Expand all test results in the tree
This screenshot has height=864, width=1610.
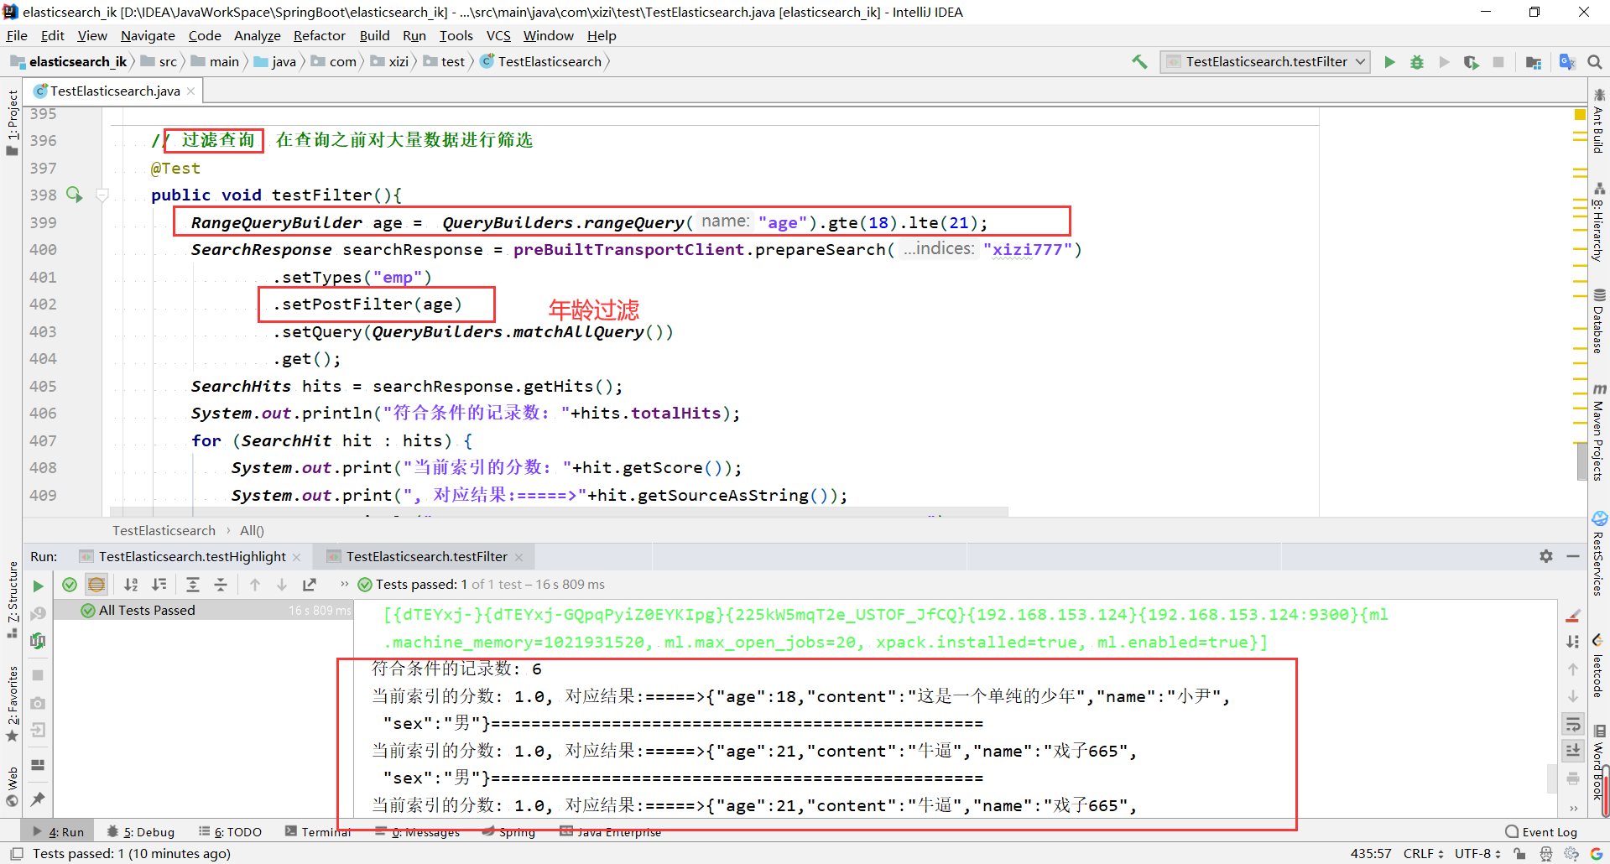193,585
